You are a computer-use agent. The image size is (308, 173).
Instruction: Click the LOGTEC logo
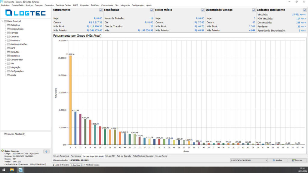[x=26, y=13]
